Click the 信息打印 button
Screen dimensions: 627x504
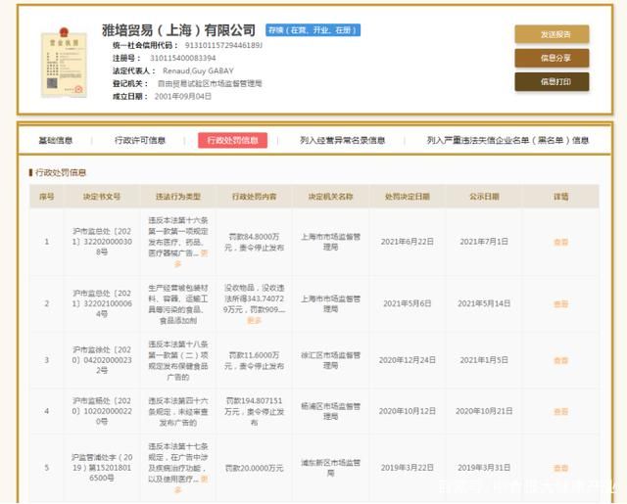click(552, 81)
